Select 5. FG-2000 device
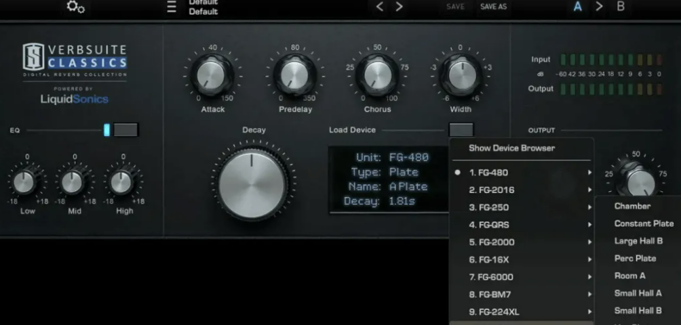The height and width of the screenshot is (325, 681). (x=521, y=242)
